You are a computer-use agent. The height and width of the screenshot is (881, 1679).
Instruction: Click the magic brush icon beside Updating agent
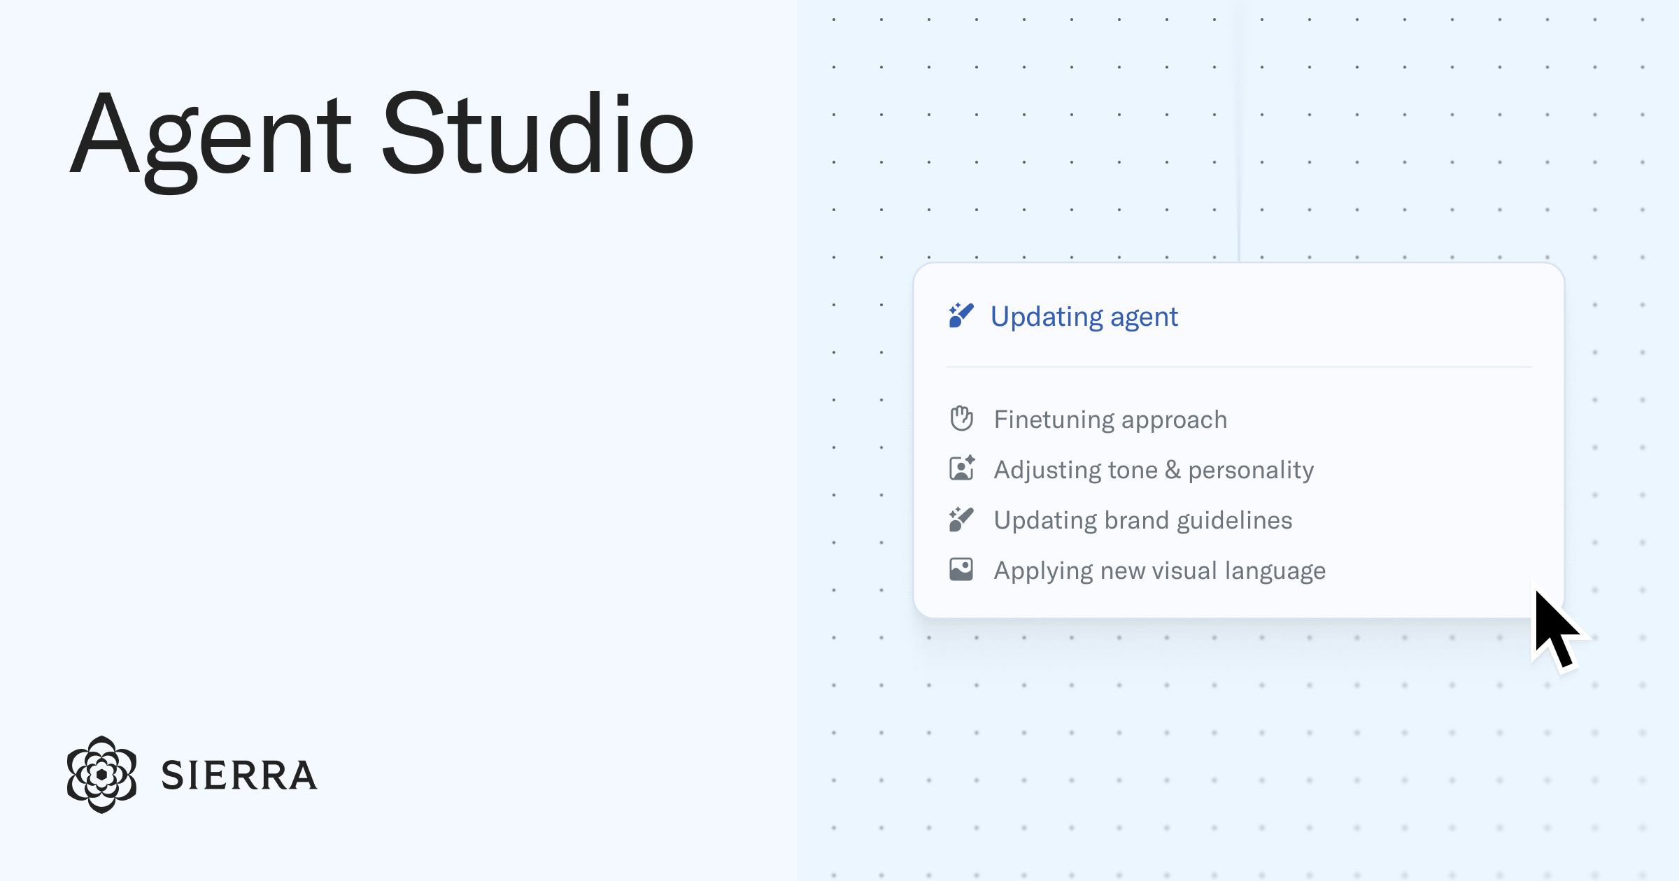tap(961, 315)
